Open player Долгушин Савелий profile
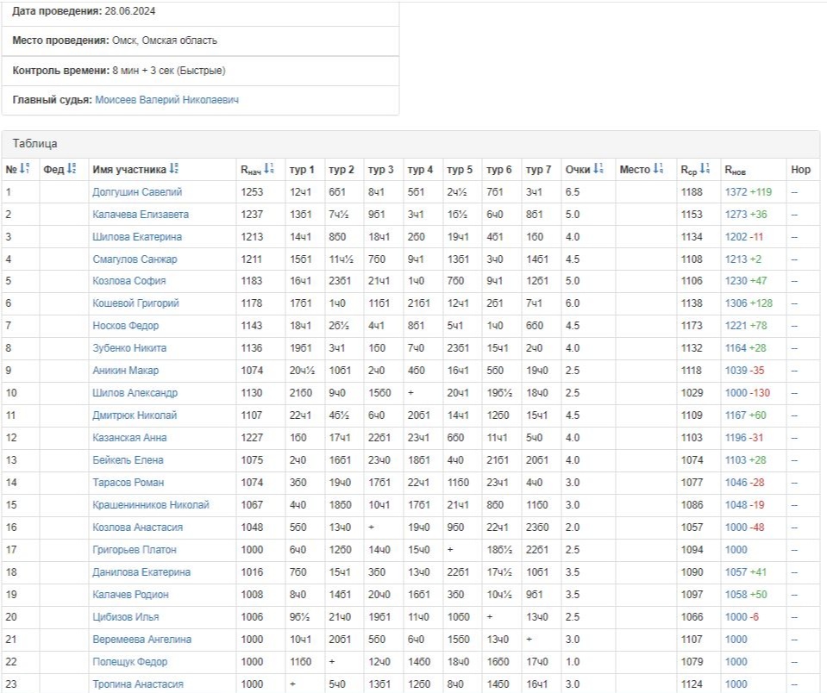Screen dimensions: 827x693 (137, 192)
